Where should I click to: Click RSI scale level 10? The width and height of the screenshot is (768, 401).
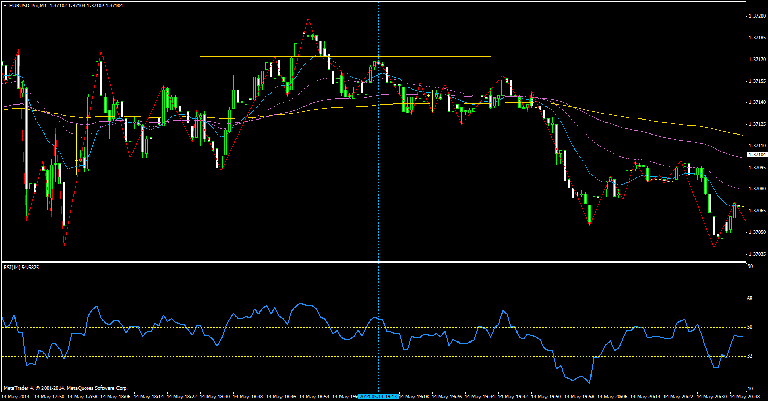point(750,388)
